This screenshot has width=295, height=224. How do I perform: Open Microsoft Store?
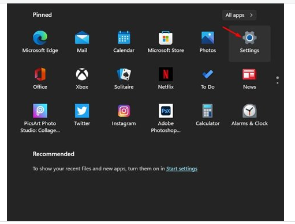tap(166, 41)
